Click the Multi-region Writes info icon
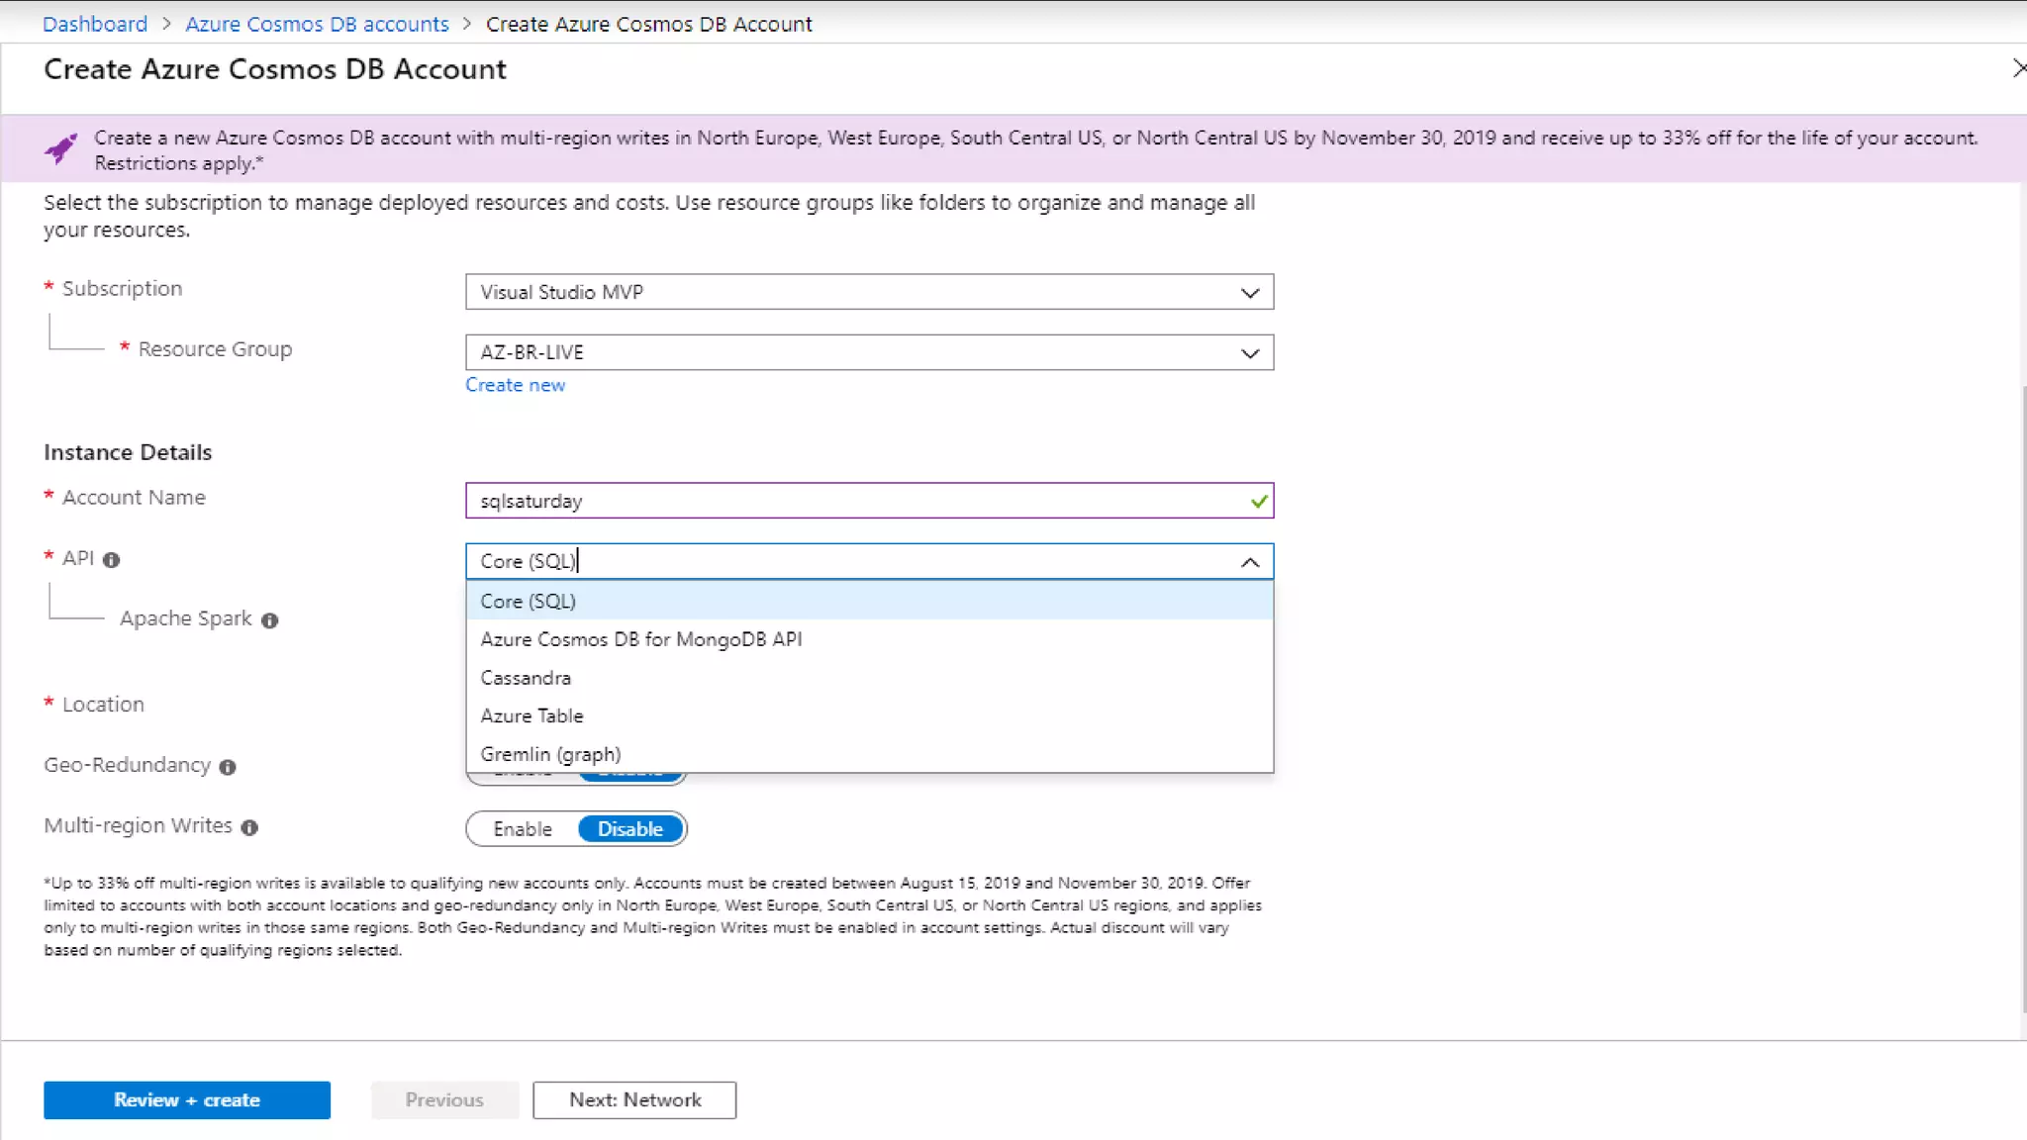This screenshot has width=2027, height=1140. (x=249, y=827)
